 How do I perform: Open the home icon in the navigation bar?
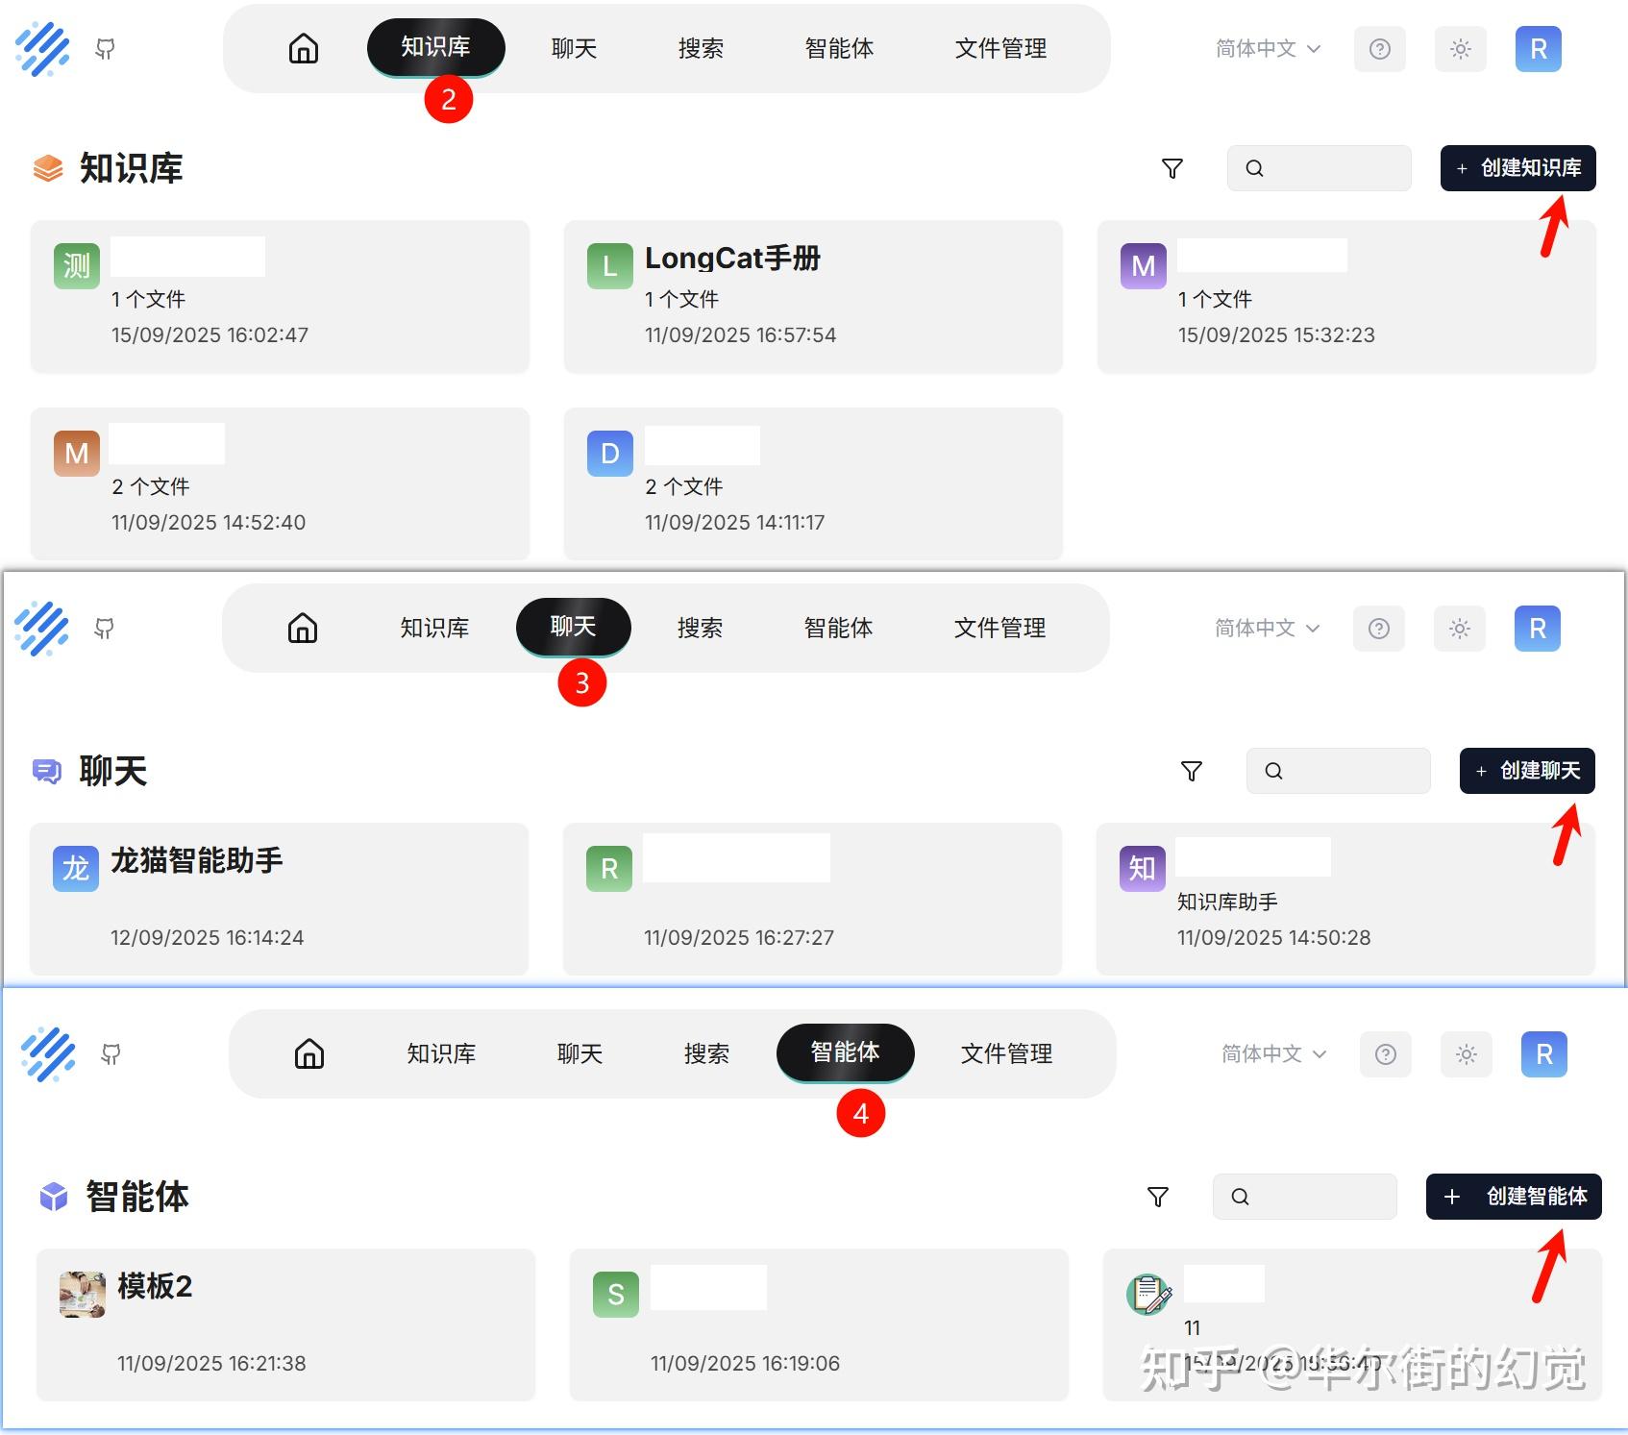click(x=302, y=49)
